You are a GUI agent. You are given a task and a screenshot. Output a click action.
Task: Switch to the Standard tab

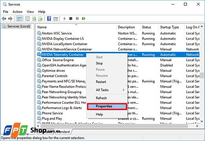(63, 132)
